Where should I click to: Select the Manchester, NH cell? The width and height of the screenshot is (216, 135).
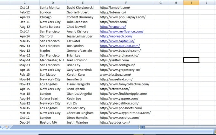point(53,60)
